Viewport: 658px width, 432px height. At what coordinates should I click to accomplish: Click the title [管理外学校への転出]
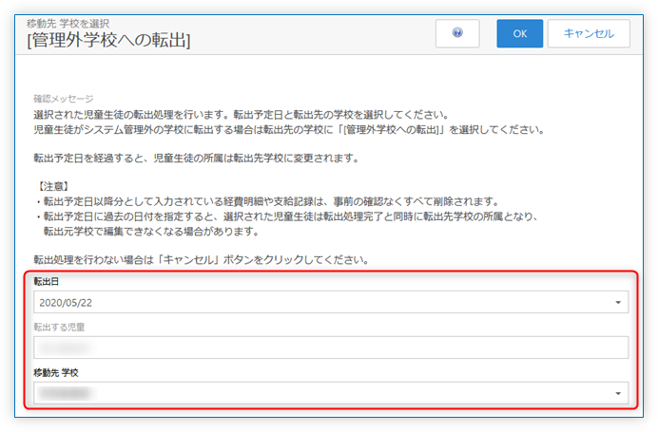[x=108, y=41]
